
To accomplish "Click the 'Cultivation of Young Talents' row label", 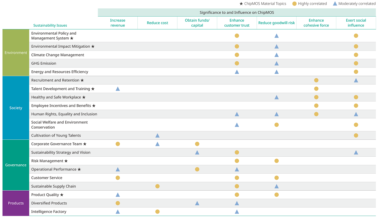I will pos(56,135).
